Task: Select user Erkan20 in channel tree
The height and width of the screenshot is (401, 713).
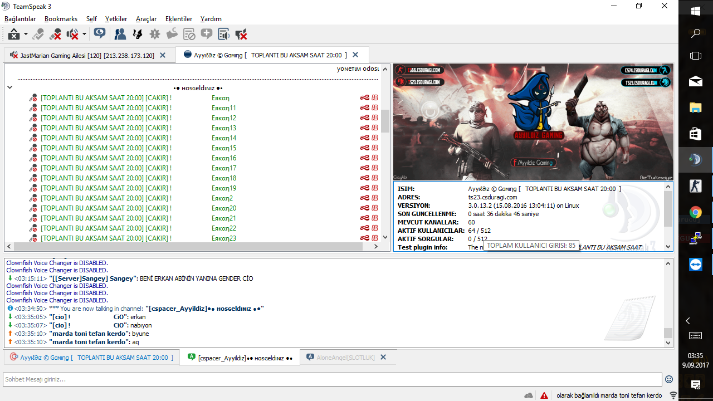Action: (x=224, y=208)
